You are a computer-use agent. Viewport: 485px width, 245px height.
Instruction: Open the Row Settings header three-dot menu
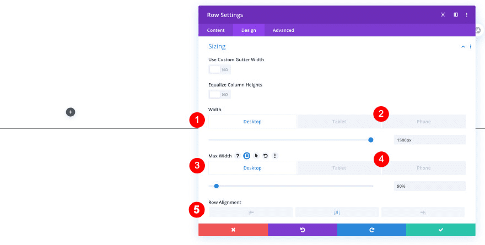coord(467,15)
